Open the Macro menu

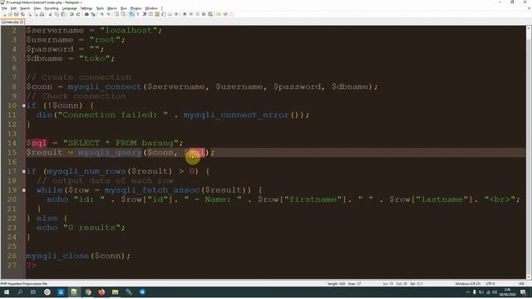[112, 8]
